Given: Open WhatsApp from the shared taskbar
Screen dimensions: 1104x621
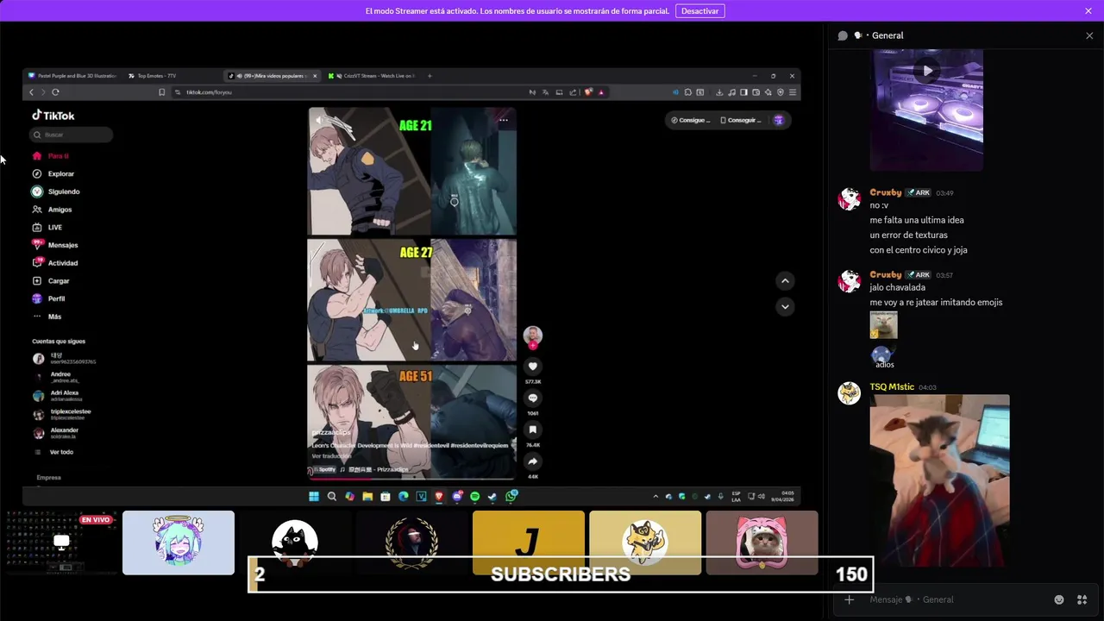Looking at the screenshot, I should click(x=511, y=496).
